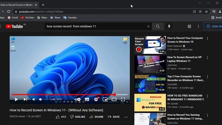Adjust the volume slider handle
The width and height of the screenshot is (222, 125).
(x=40, y=100)
